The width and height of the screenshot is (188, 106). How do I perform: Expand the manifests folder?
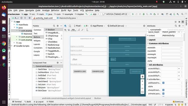[14, 25]
